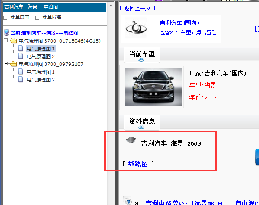Screen dimensions: 259x205
Task: Click the icon beside item 8 吉利电路增补
Action: pyautogui.click(x=128, y=201)
